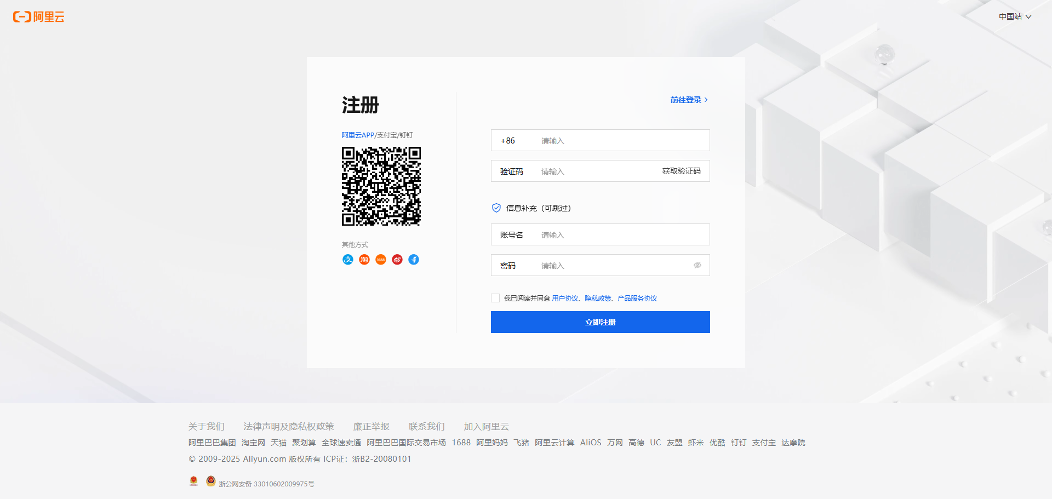Image resolution: width=1052 pixels, height=499 pixels.
Task: Click the QR code for app registration
Action: (x=381, y=186)
